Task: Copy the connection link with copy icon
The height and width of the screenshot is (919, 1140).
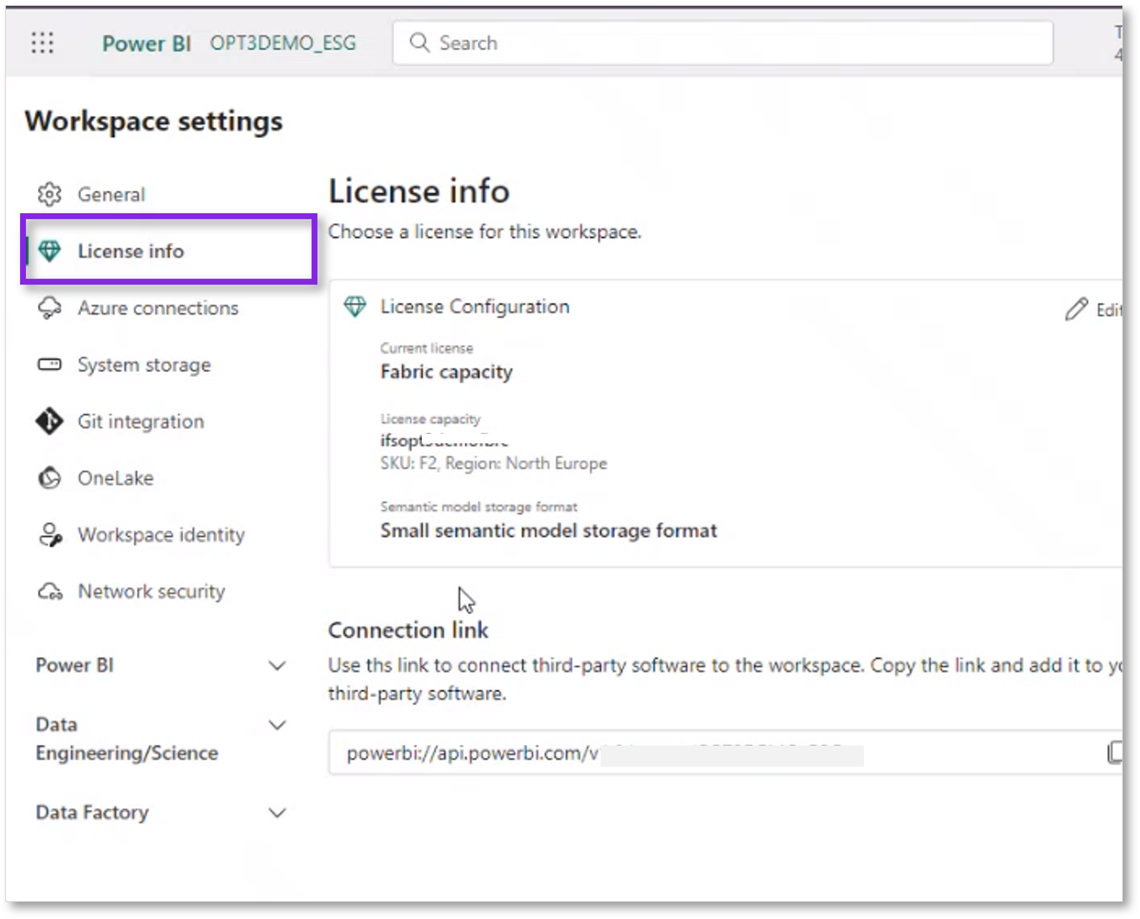Action: [1115, 753]
